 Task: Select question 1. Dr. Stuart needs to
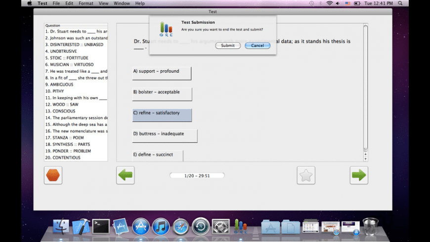[x=76, y=31]
